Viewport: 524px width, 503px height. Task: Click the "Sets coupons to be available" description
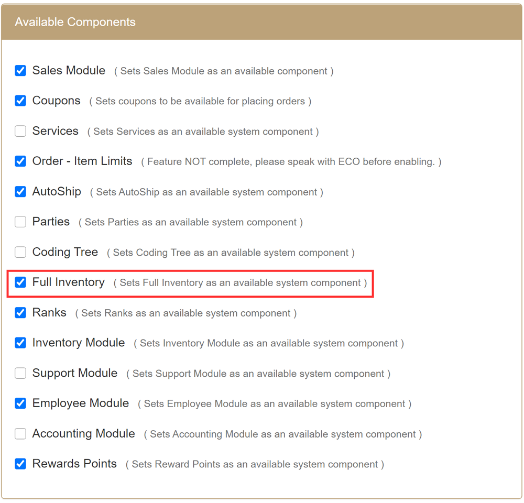[200, 102]
